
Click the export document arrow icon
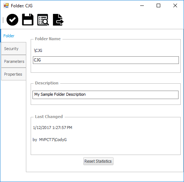click(58, 20)
